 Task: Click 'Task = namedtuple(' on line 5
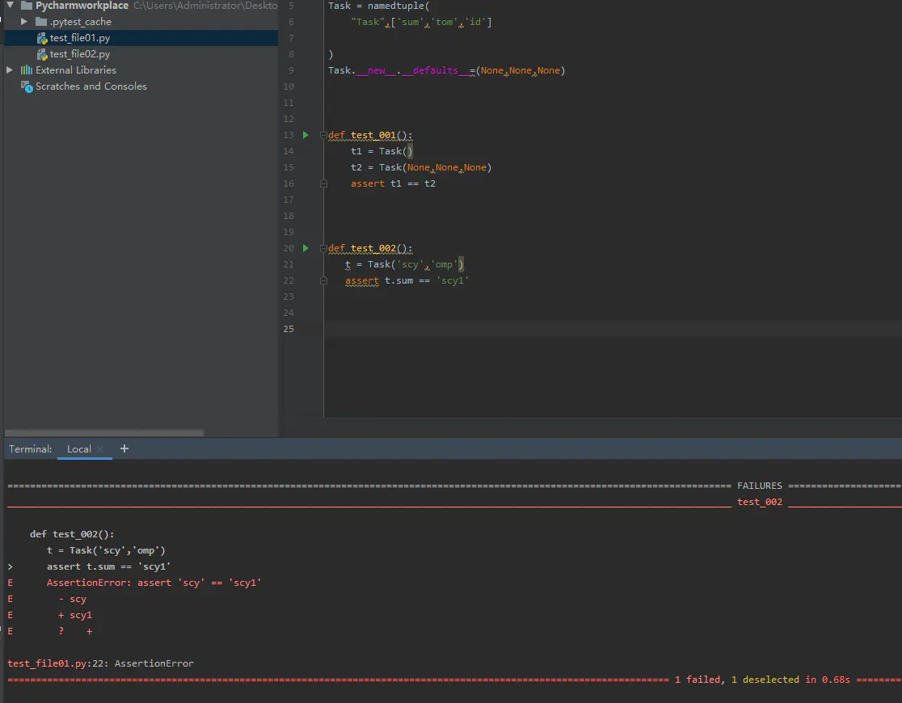pyautogui.click(x=378, y=6)
